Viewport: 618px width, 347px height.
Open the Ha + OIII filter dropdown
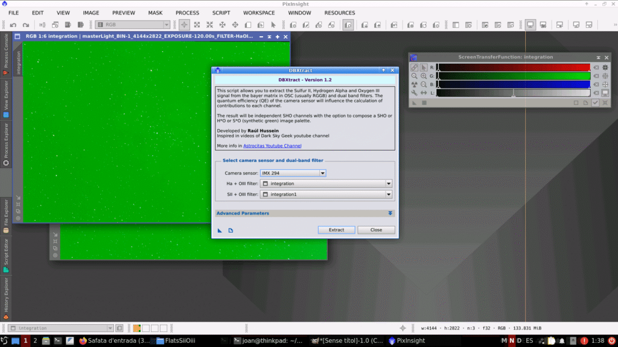coord(389,184)
